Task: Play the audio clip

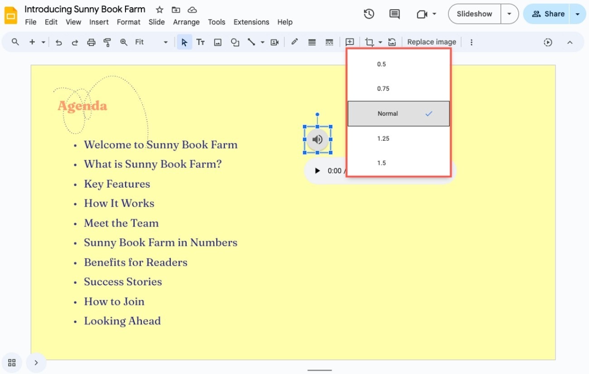Action: click(317, 171)
